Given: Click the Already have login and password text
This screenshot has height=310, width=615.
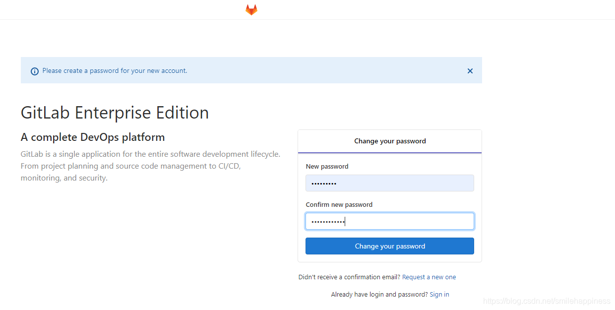Looking at the screenshot, I should (x=379, y=295).
